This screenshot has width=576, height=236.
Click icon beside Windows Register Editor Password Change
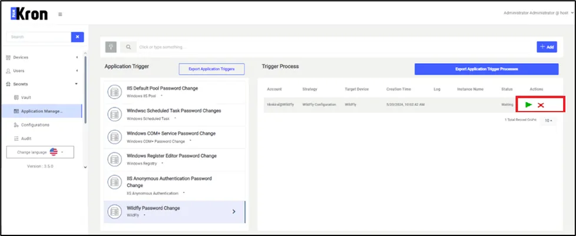coord(115,159)
